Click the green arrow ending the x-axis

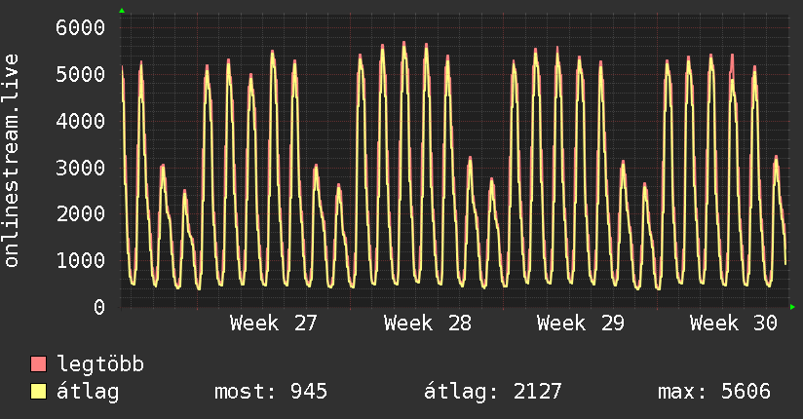point(792,307)
